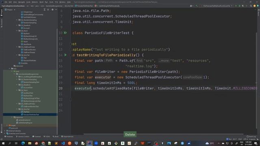The height and width of the screenshot is (146, 260).
Task: Open the Version Control tool window
Action: (23, 137)
